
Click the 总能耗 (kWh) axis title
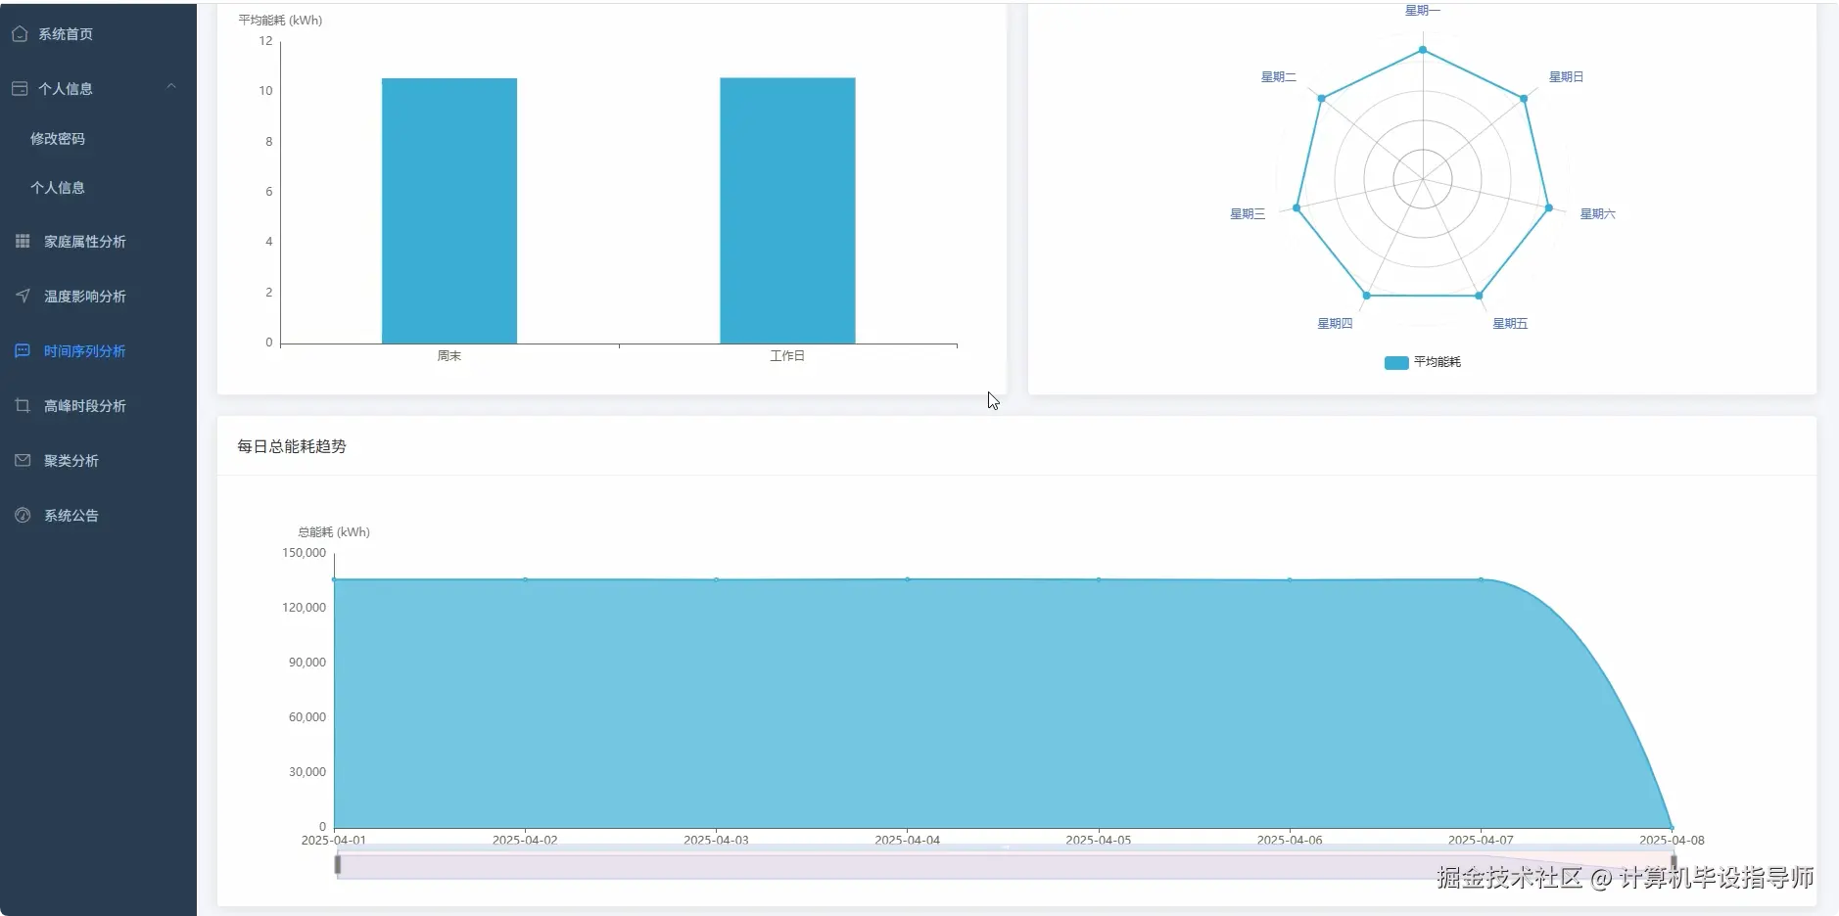click(x=334, y=532)
